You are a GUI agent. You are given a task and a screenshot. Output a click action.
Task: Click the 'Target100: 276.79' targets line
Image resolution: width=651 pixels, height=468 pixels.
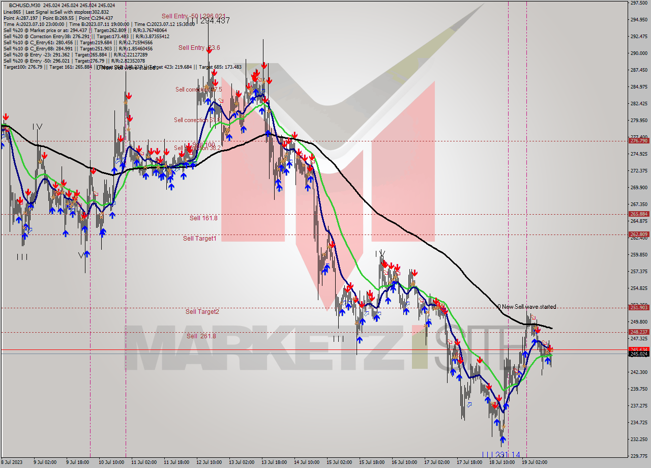point(123,67)
